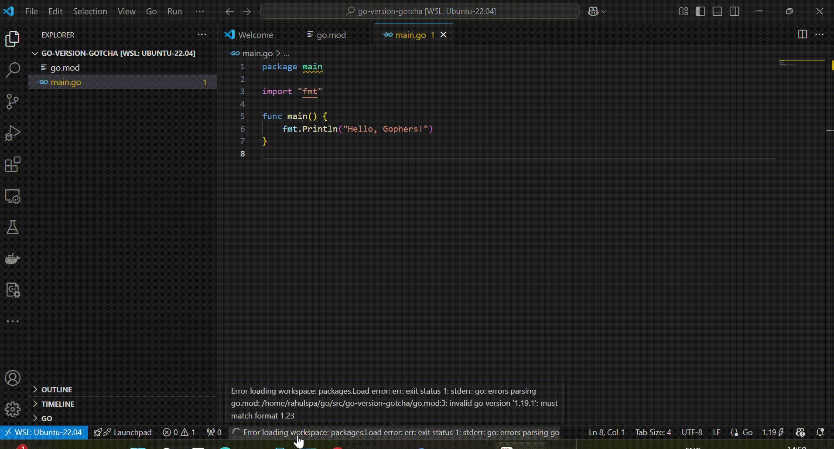Screen dimensions: 834x449
Task: Click the Tab Size: 4 status item
Action: tap(653, 432)
